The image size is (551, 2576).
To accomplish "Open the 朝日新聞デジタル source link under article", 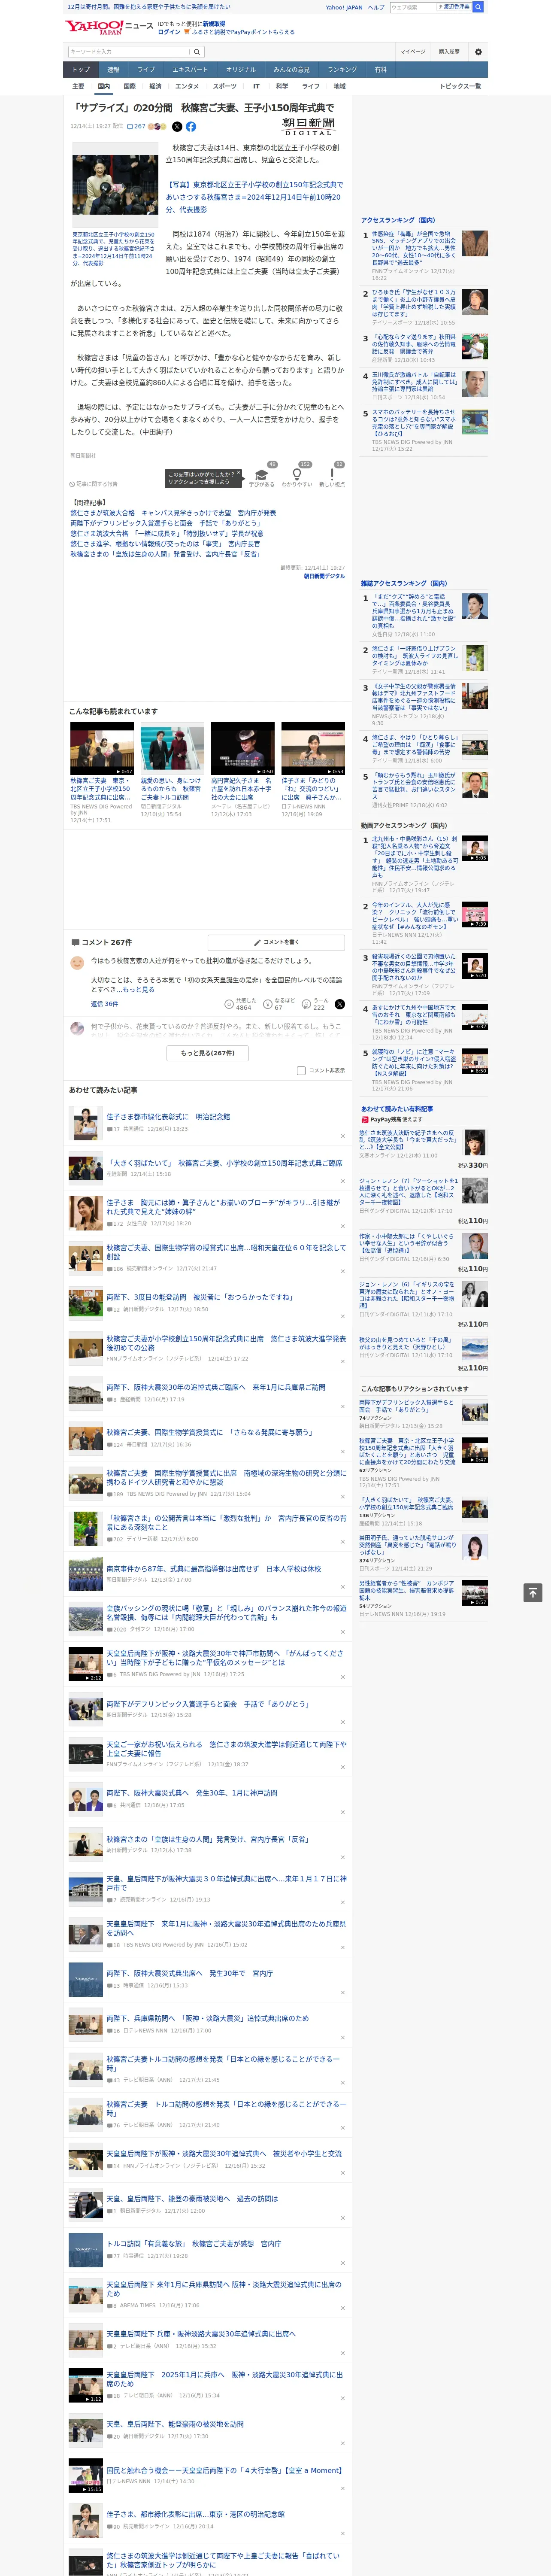I will 324,576.
